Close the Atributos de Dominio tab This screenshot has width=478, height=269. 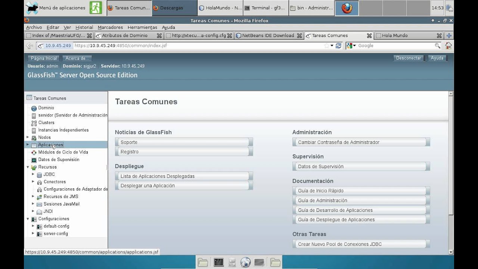pos(159,35)
